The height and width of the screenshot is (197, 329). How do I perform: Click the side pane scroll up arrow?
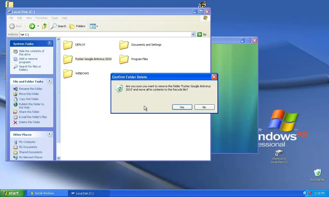click(x=58, y=40)
